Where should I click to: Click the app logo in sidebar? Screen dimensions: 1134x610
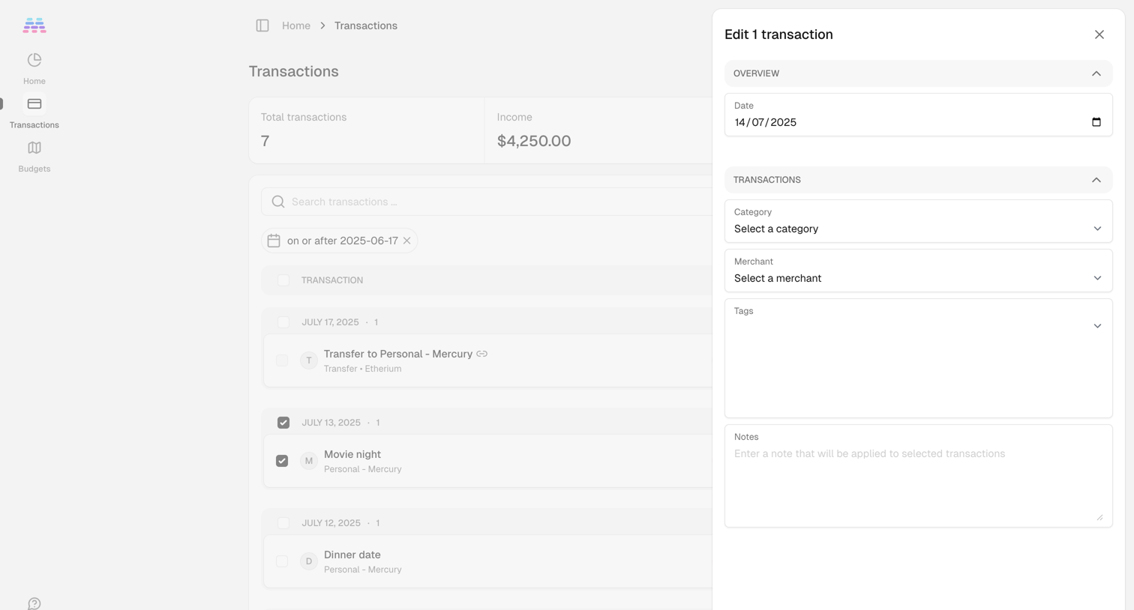coord(34,25)
